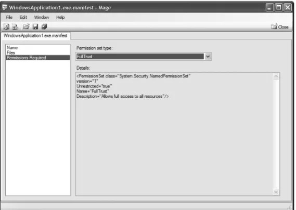Screen dimensions: 296x210
Task: Click the Description line in Details
Action: click(x=122, y=96)
